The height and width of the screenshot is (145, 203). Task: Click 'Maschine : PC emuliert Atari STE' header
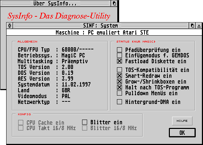102,32
